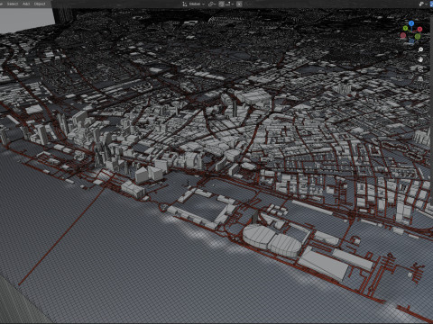Open the Object menu in viewport header
This screenshot has width=433, height=324.
(x=40, y=4)
